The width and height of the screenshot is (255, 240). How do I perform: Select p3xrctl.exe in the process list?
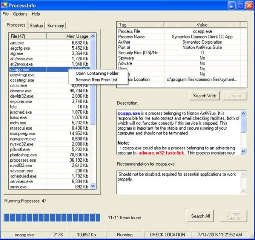click(x=49, y=149)
